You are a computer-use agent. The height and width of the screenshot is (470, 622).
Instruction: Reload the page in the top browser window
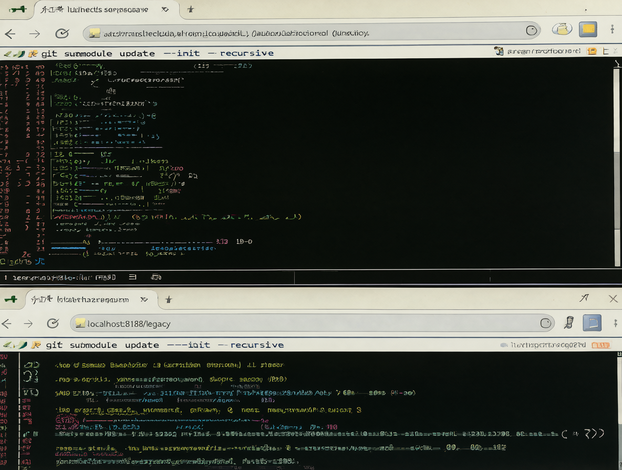coord(62,33)
